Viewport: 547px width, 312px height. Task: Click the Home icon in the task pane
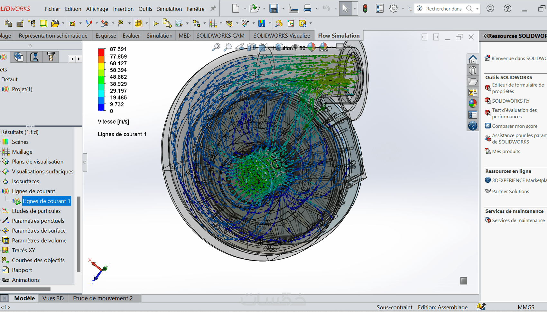[x=473, y=59]
